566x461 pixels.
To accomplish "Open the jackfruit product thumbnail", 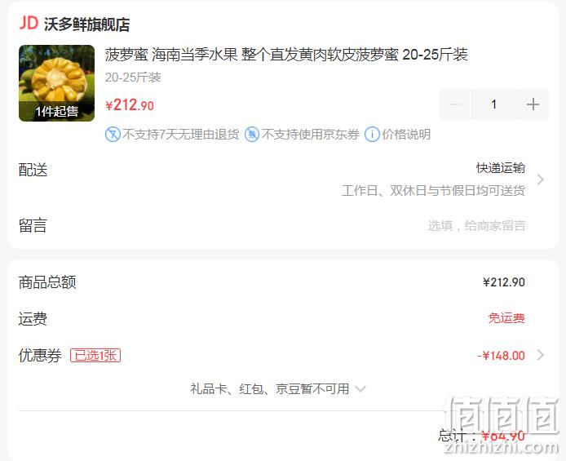I will coord(56,83).
